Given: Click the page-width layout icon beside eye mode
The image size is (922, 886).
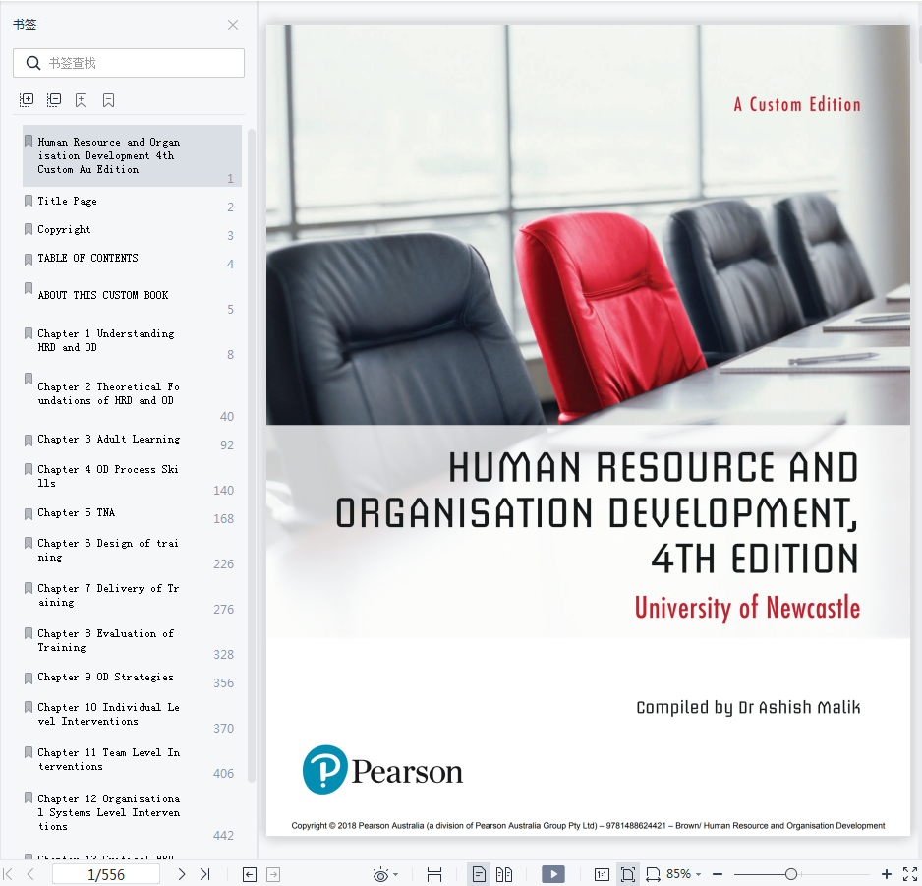Looking at the screenshot, I should click(434, 875).
